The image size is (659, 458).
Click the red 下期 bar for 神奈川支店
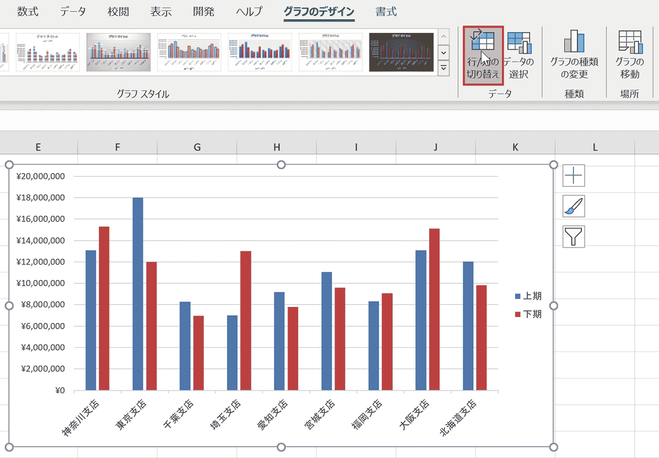tap(104, 309)
